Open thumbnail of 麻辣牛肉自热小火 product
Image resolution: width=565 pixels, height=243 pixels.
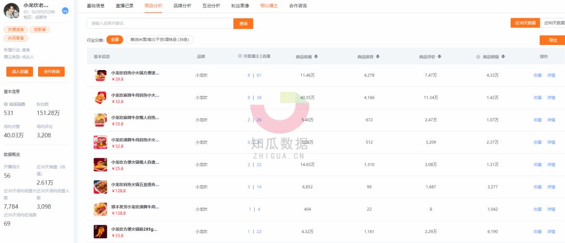100,98
